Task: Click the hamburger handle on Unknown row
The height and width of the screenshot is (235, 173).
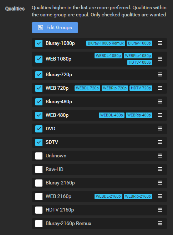Action: pyautogui.click(x=160, y=156)
